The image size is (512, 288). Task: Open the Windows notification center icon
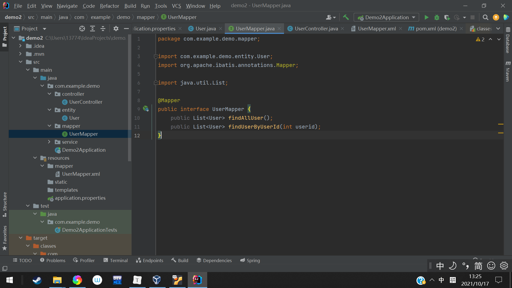(x=498, y=280)
